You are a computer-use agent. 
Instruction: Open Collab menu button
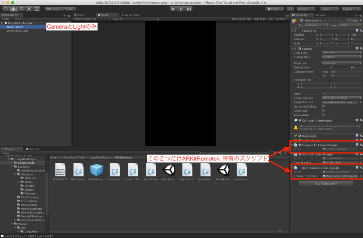pos(275,9)
